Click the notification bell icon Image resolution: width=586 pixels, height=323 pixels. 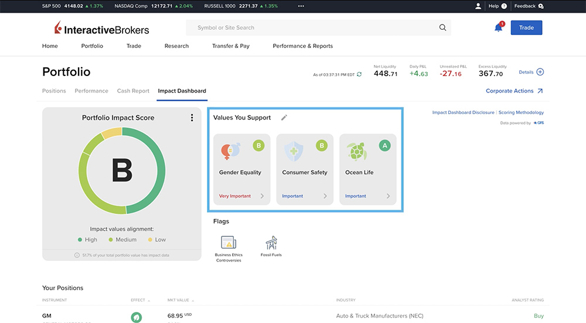[498, 28]
